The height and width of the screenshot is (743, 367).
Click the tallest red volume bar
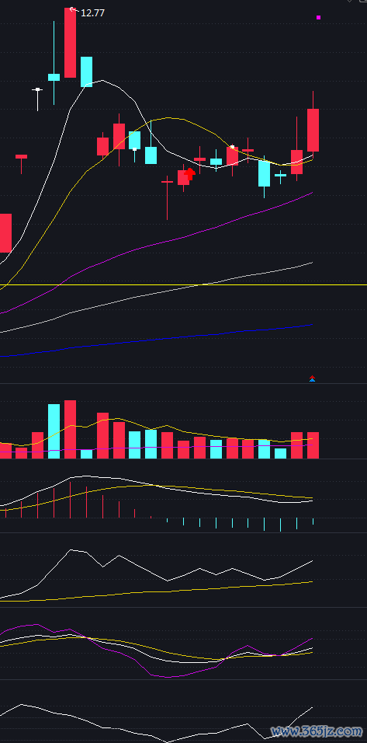tap(70, 429)
